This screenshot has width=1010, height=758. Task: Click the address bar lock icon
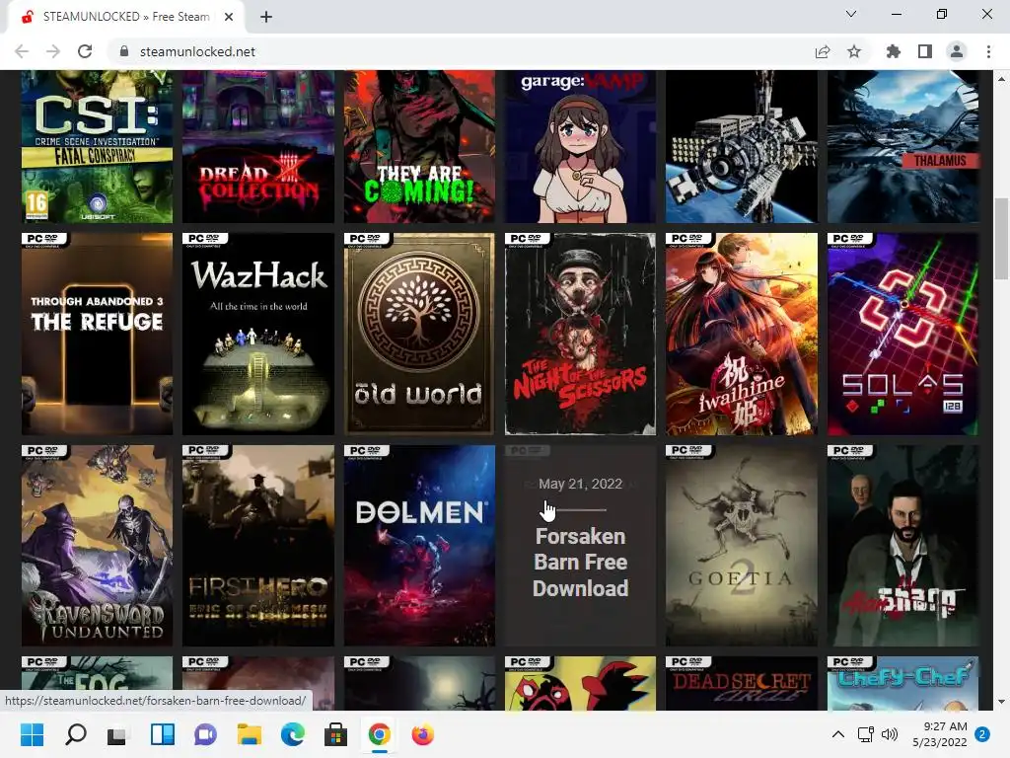(124, 51)
